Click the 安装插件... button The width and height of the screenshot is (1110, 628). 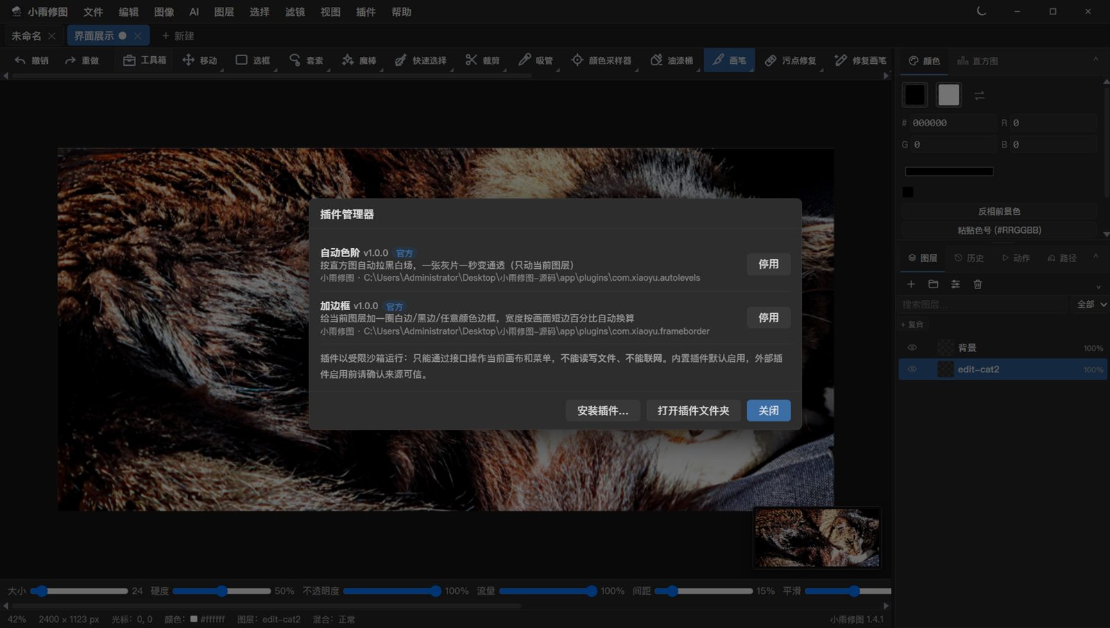[602, 410]
